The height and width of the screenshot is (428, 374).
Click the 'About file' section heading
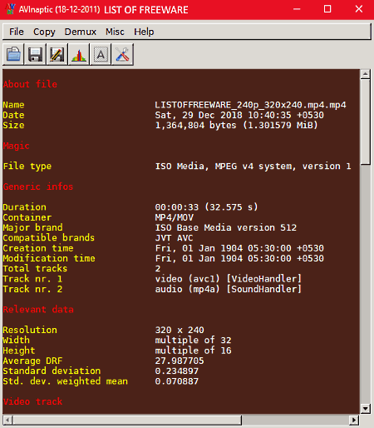[x=30, y=84]
